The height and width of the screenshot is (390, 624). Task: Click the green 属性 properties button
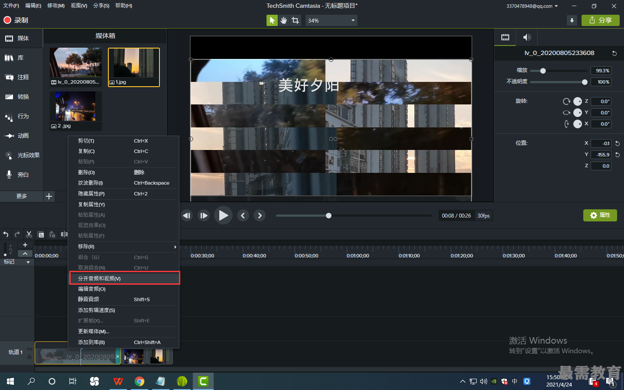click(x=600, y=215)
